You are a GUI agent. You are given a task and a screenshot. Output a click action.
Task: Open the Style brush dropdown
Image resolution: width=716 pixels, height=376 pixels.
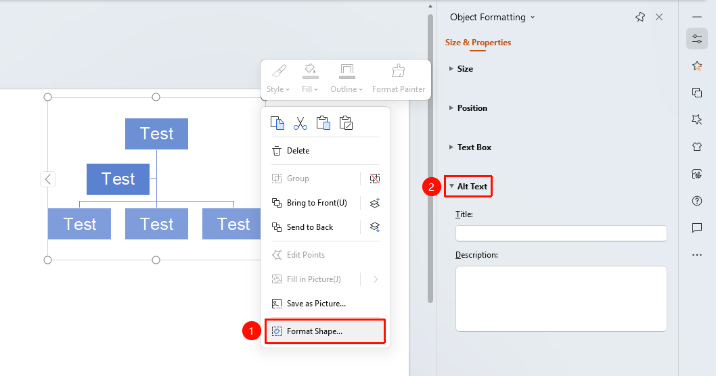(x=278, y=79)
